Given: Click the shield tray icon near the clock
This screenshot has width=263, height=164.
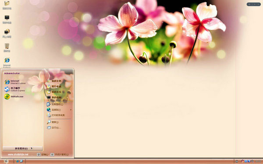Looking at the screenshot, I should click(252, 161).
